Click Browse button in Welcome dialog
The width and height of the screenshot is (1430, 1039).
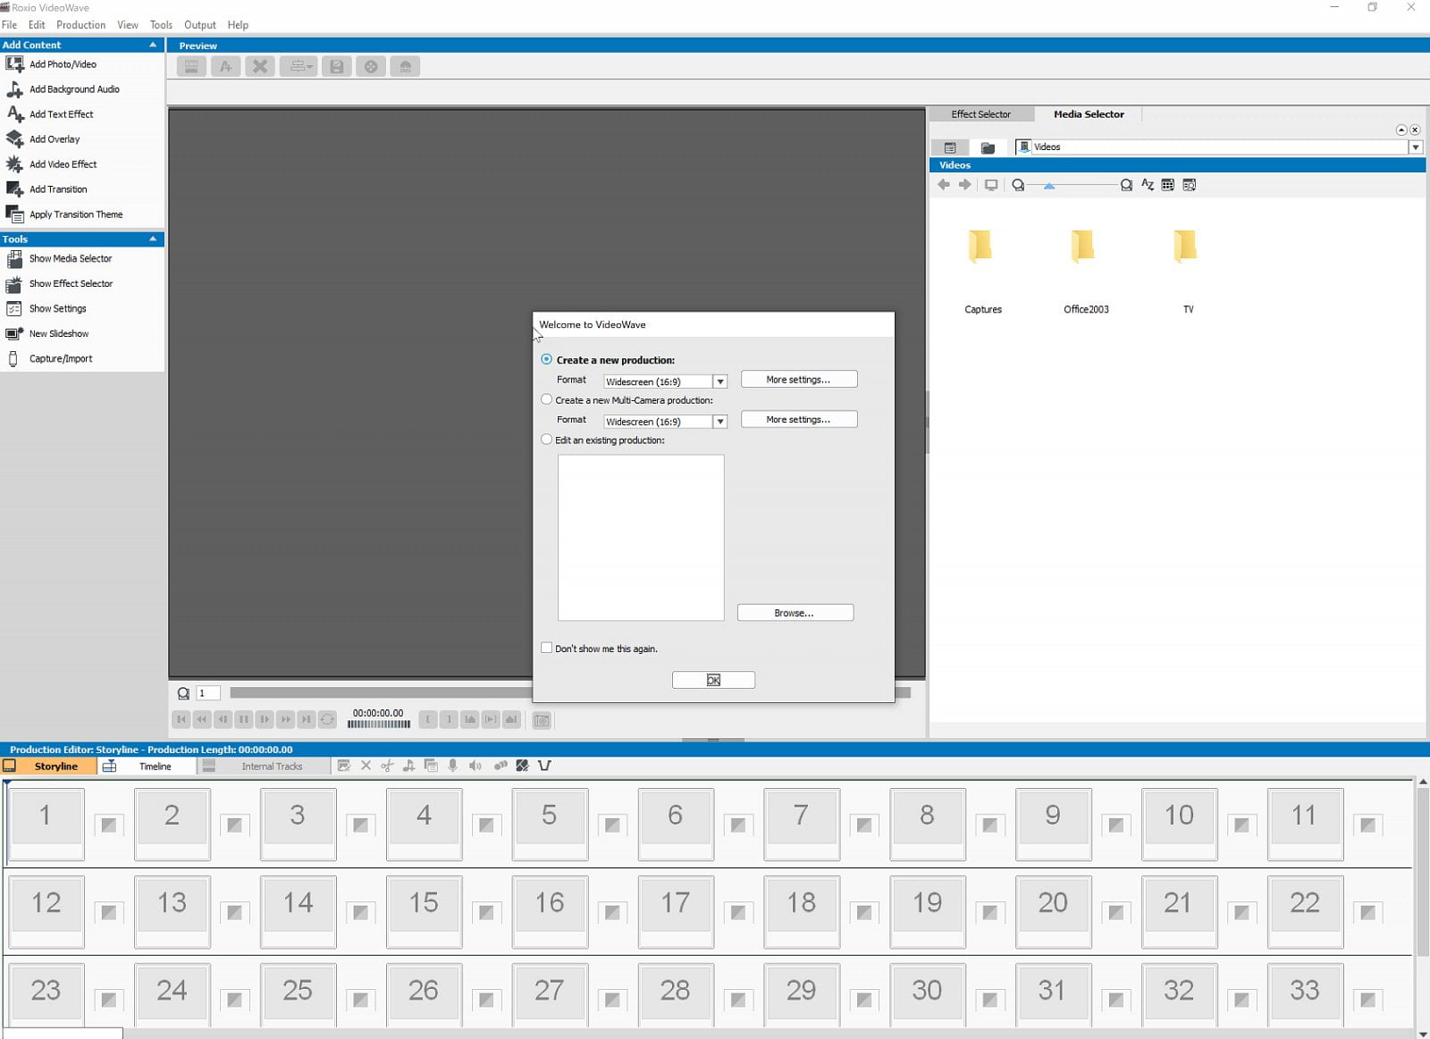[x=795, y=613]
